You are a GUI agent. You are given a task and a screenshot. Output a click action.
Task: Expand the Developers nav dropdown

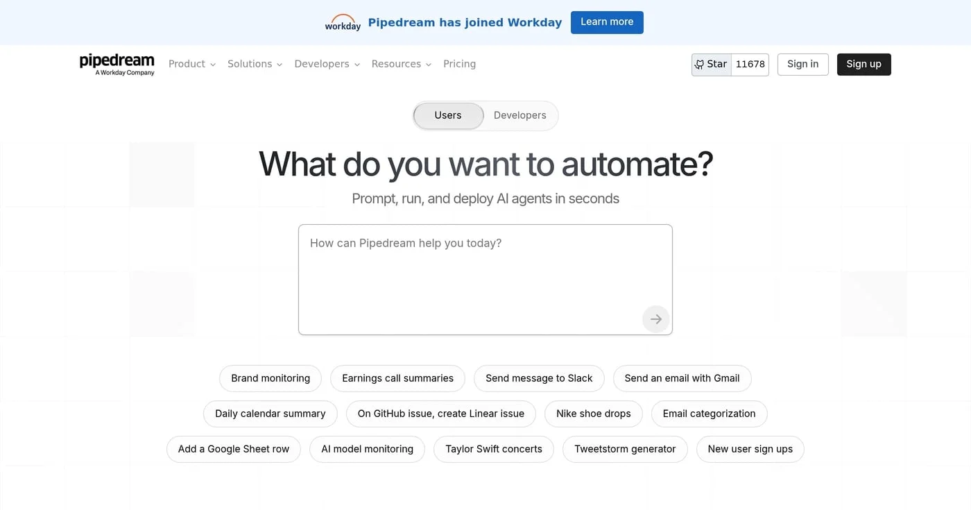point(327,64)
